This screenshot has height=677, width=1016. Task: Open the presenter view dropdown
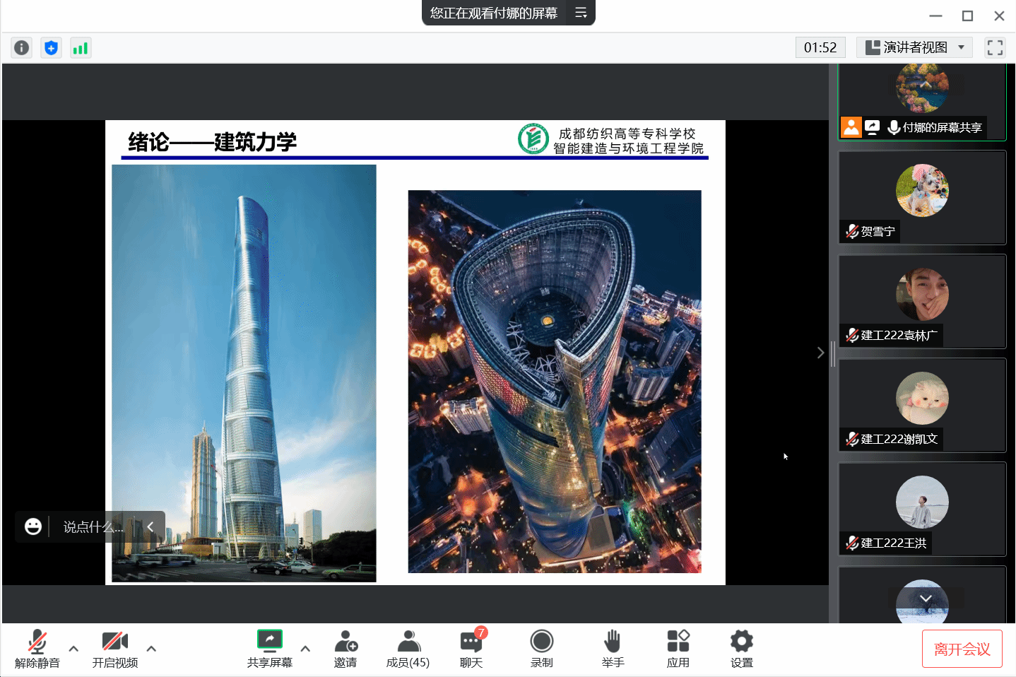point(914,47)
